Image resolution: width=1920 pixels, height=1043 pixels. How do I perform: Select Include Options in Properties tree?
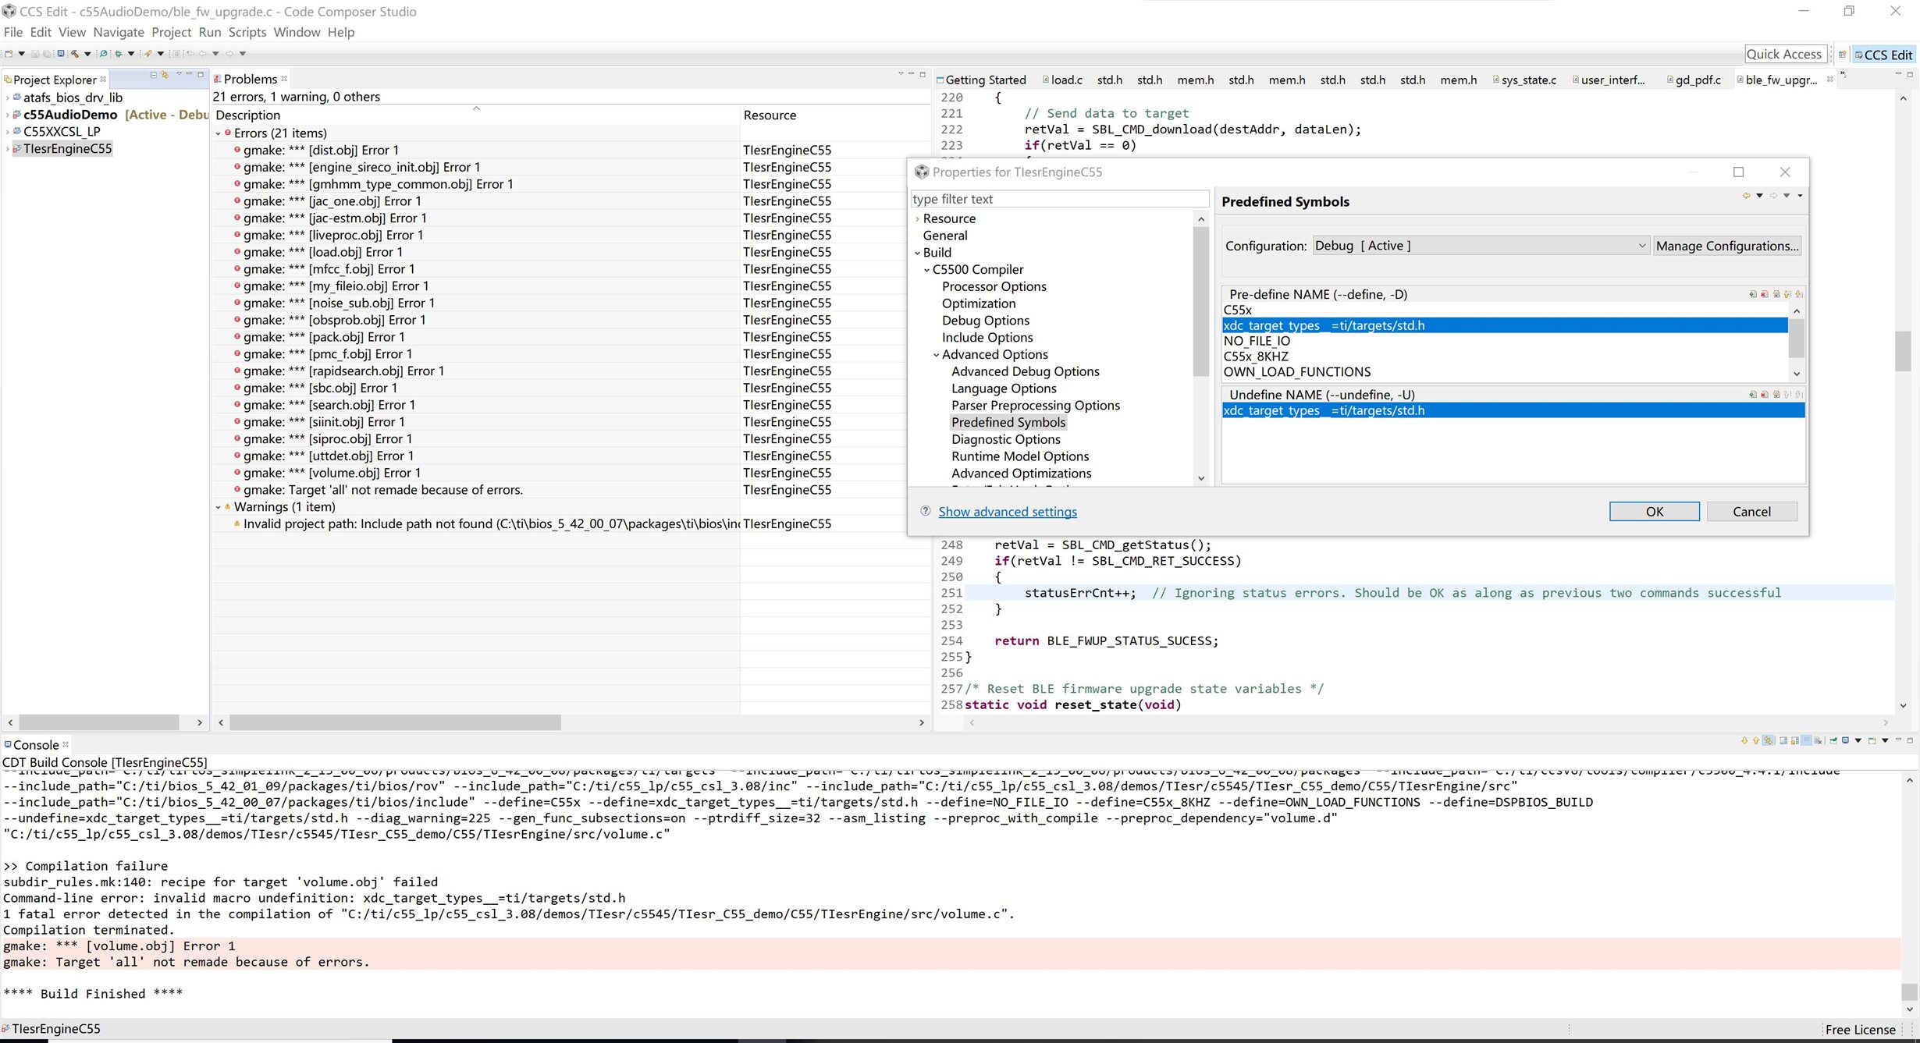987,337
